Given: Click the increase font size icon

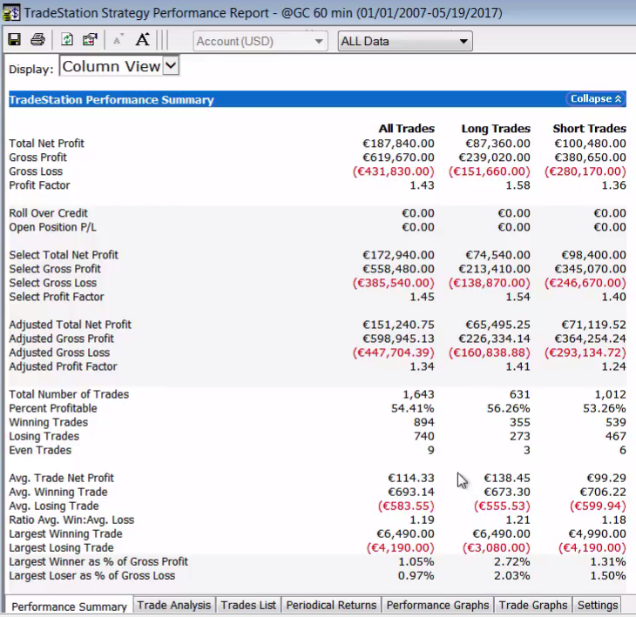Looking at the screenshot, I should pyautogui.click(x=142, y=40).
